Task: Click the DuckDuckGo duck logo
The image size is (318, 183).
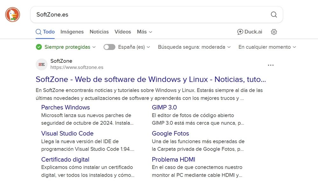Action: pos(13,15)
